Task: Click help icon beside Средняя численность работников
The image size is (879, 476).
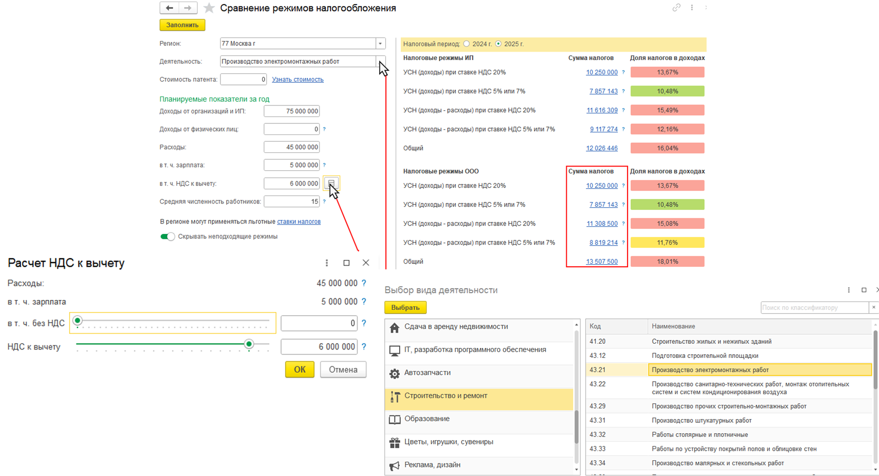Action: click(324, 201)
